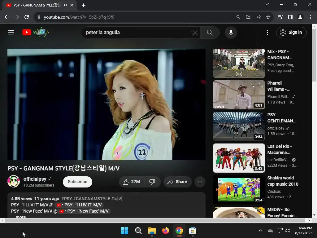The image size is (317, 238).
Task: Open Mix - PSY GANGNAM thumbnail
Action: point(239,63)
